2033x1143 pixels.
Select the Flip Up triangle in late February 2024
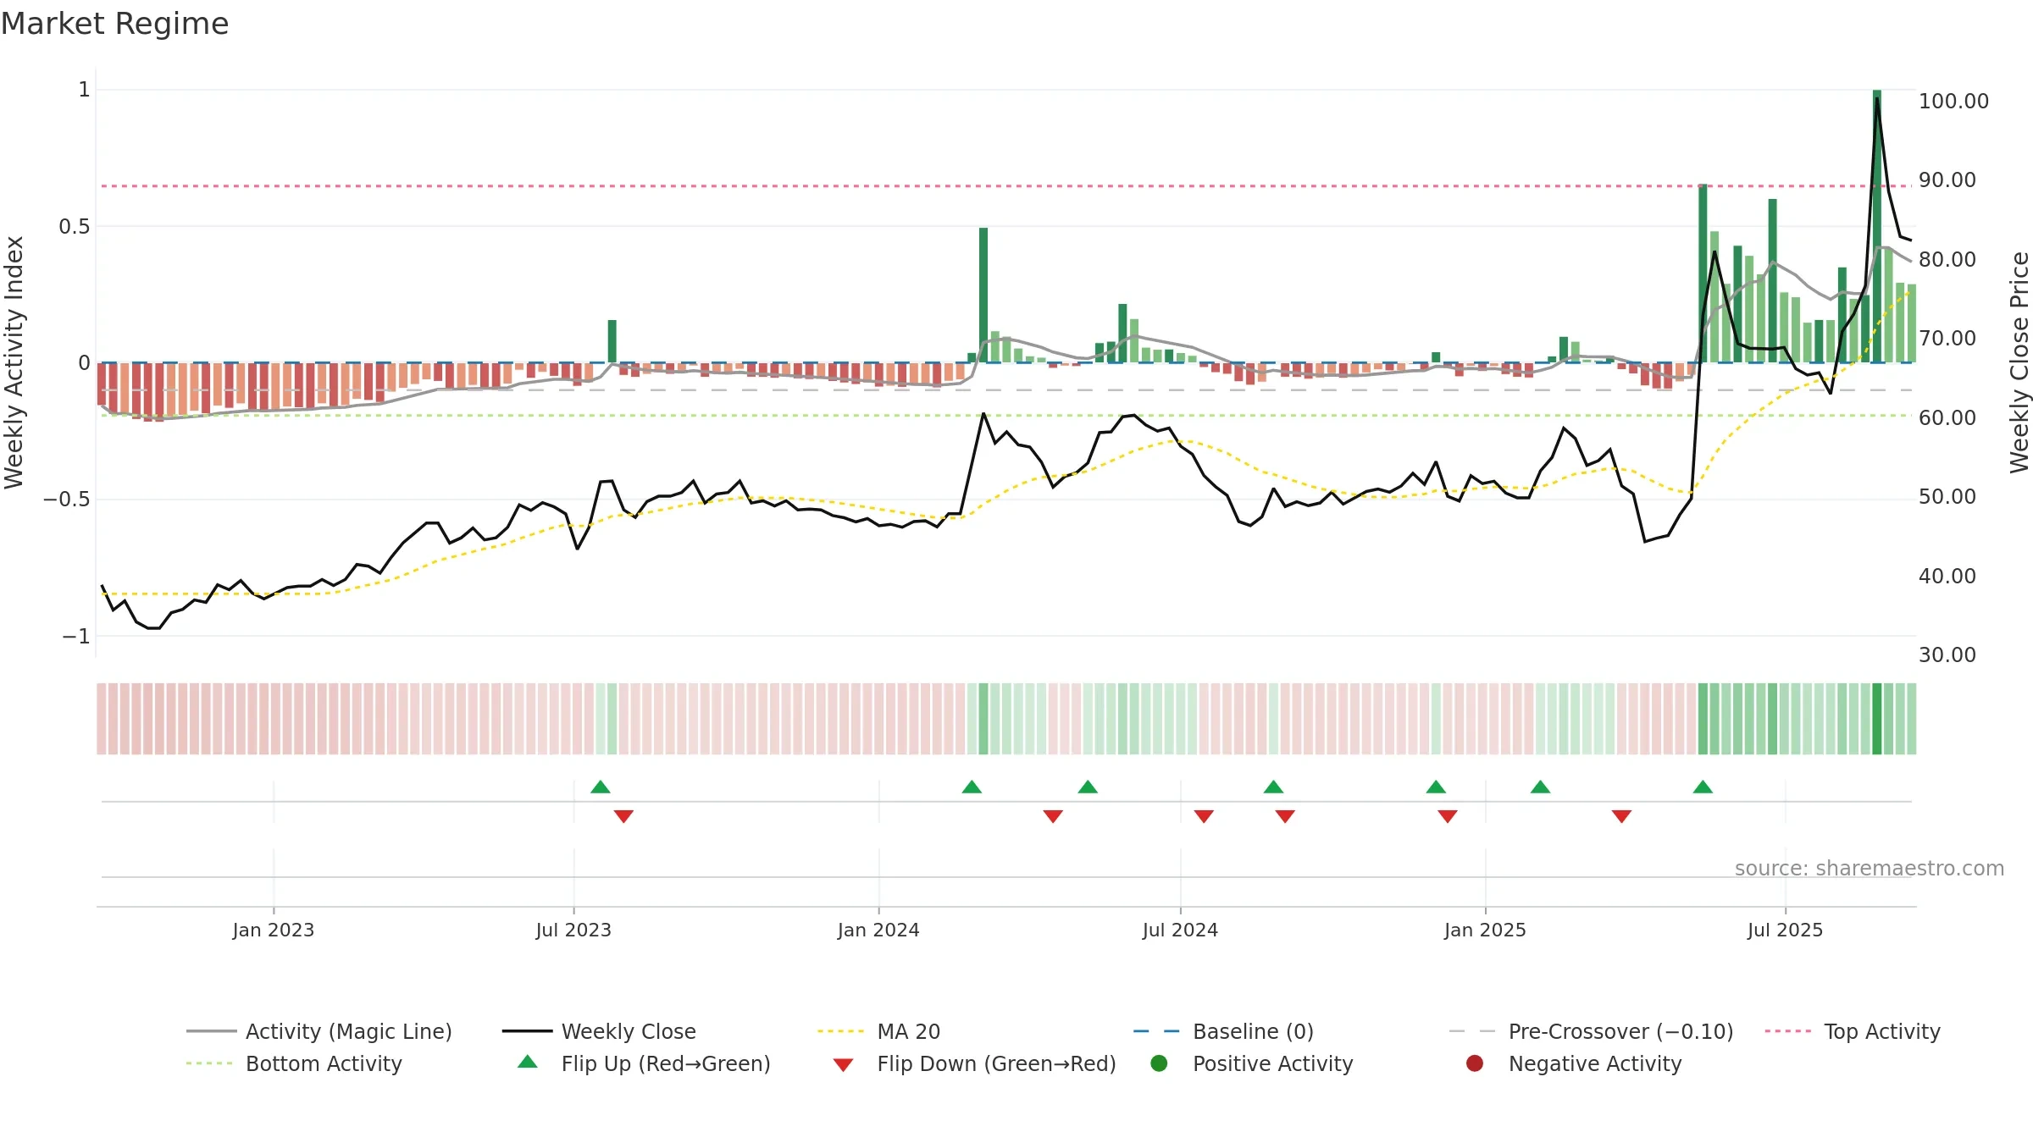pyautogui.click(x=972, y=787)
